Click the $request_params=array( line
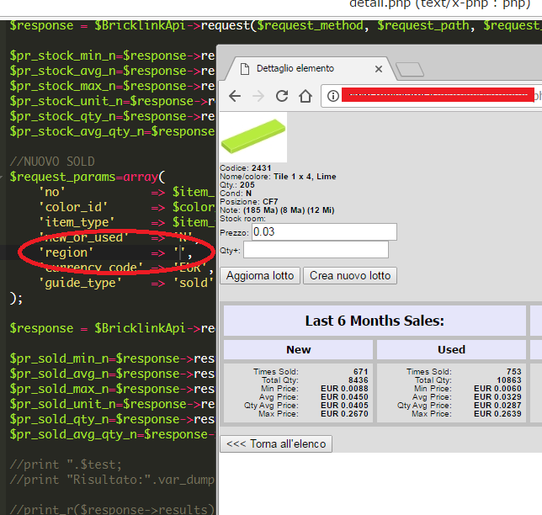The height and width of the screenshot is (515, 542). [x=88, y=177]
